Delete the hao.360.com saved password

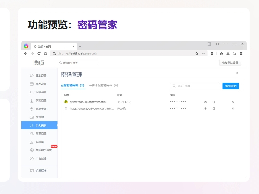click(x=233, y=102)
